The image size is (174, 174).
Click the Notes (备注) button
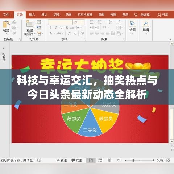pos(62,160)
